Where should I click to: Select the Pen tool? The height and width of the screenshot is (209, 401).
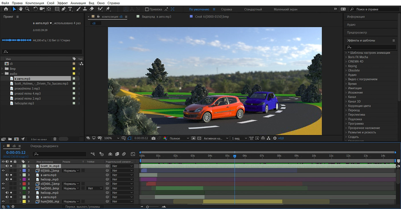click(x=64, y=9)
